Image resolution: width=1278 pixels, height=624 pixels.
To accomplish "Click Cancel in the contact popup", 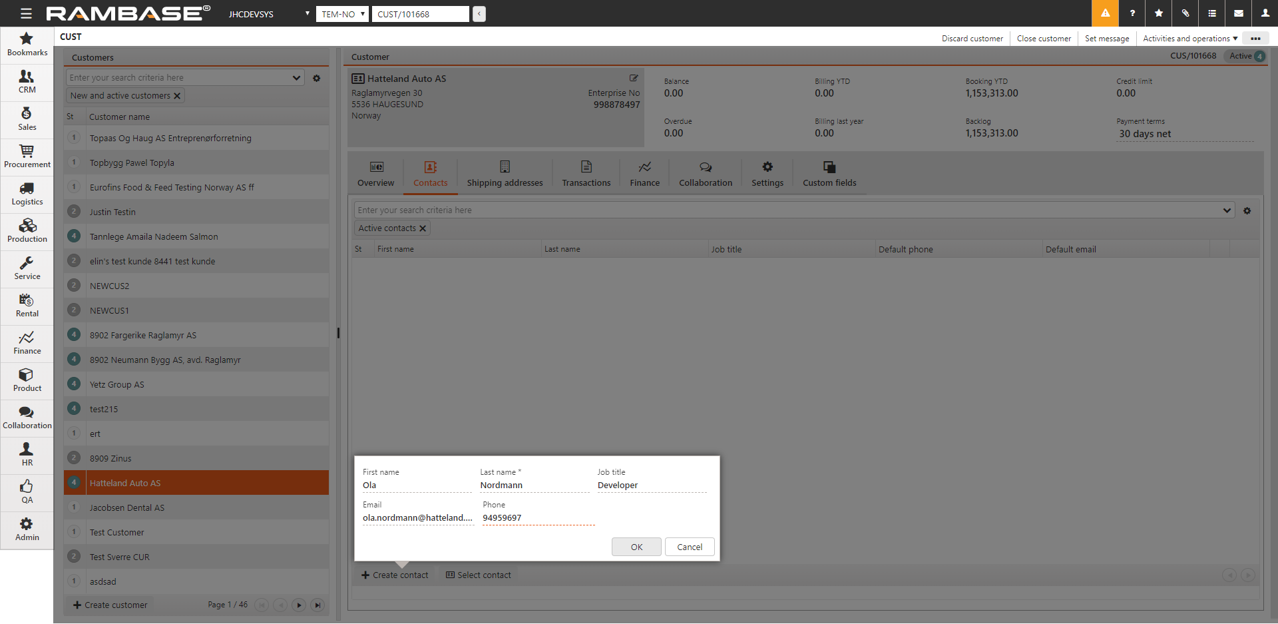I will click(x=690, y=547).
